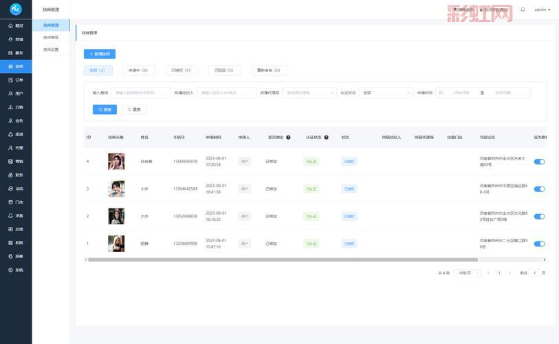Toggle the switch for technician 大乔

click(539, 217)
